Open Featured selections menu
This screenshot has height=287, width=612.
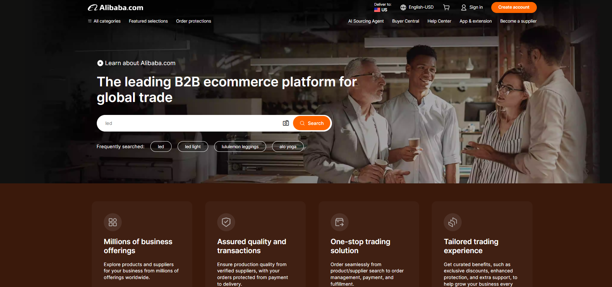click(x=148, y=21)
